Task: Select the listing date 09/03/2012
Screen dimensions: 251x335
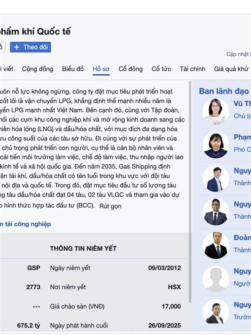Action: [x=164, y=268]
